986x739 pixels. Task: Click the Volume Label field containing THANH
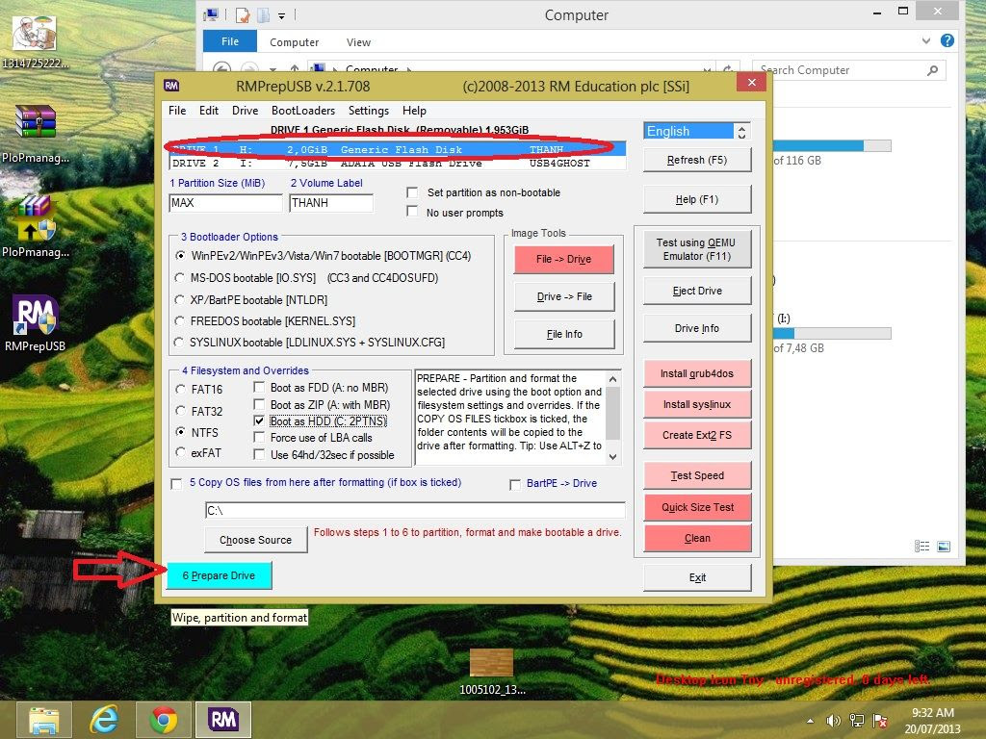point(331,203)
